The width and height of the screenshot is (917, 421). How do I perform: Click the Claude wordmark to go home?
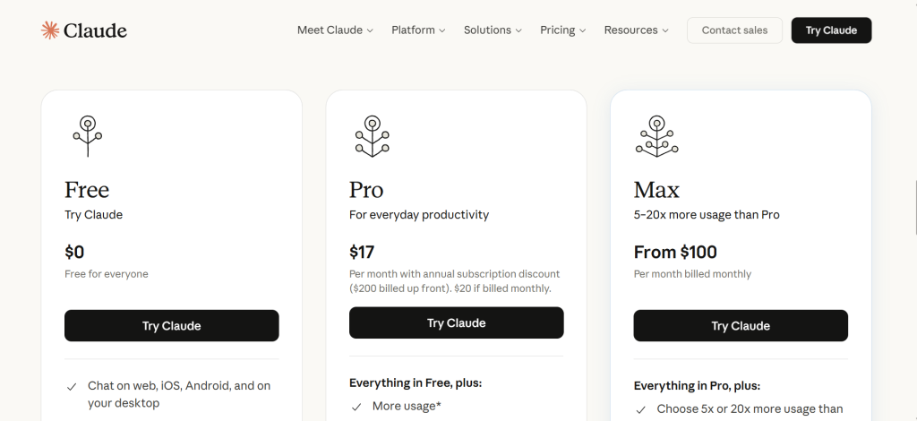[x=96, y=30]
